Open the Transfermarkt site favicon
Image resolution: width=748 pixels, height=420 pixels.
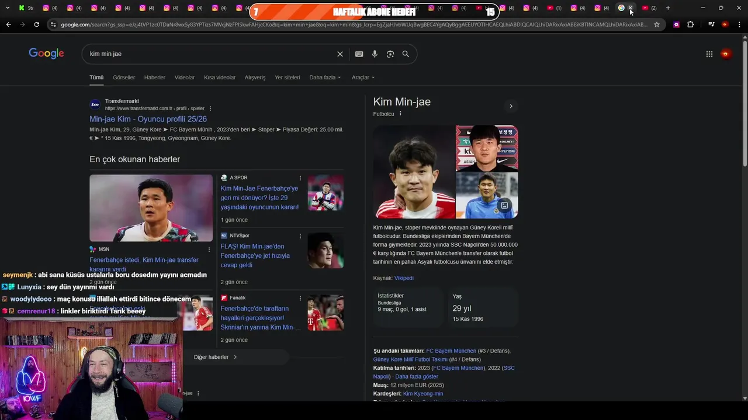(x=95, y=105)
